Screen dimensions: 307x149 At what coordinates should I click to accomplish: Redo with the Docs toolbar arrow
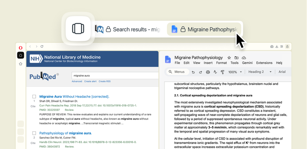[200, 72]
